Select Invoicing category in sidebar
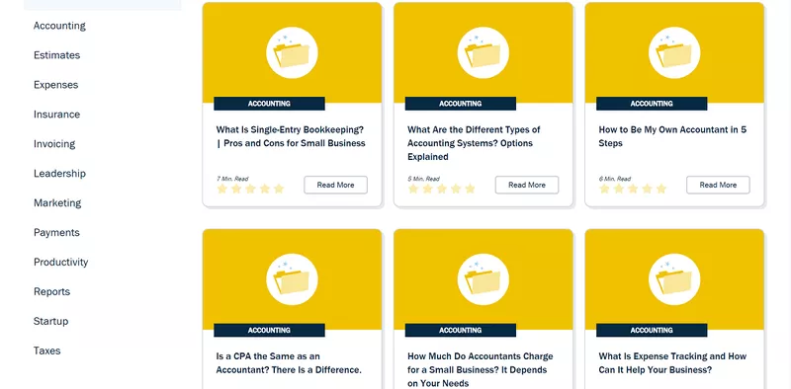791x389 pixels. (x=54, y=144)
